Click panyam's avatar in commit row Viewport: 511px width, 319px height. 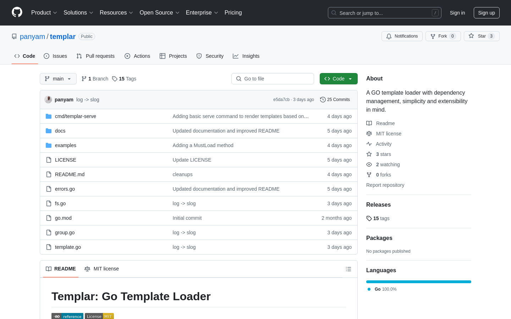48,100
